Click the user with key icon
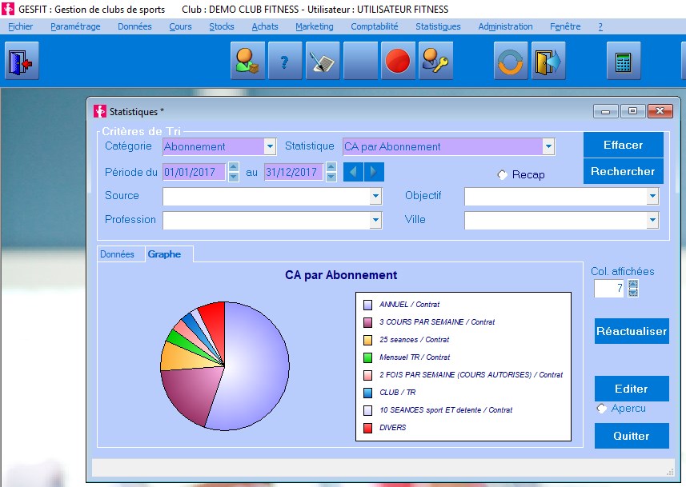686x487 pixels. tap(435, 62)
